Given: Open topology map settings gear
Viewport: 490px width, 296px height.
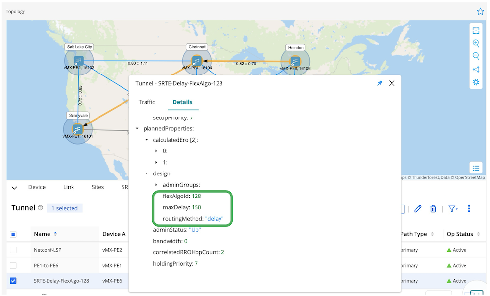Looking at the screenshot, I should click(x=476, y=82).
